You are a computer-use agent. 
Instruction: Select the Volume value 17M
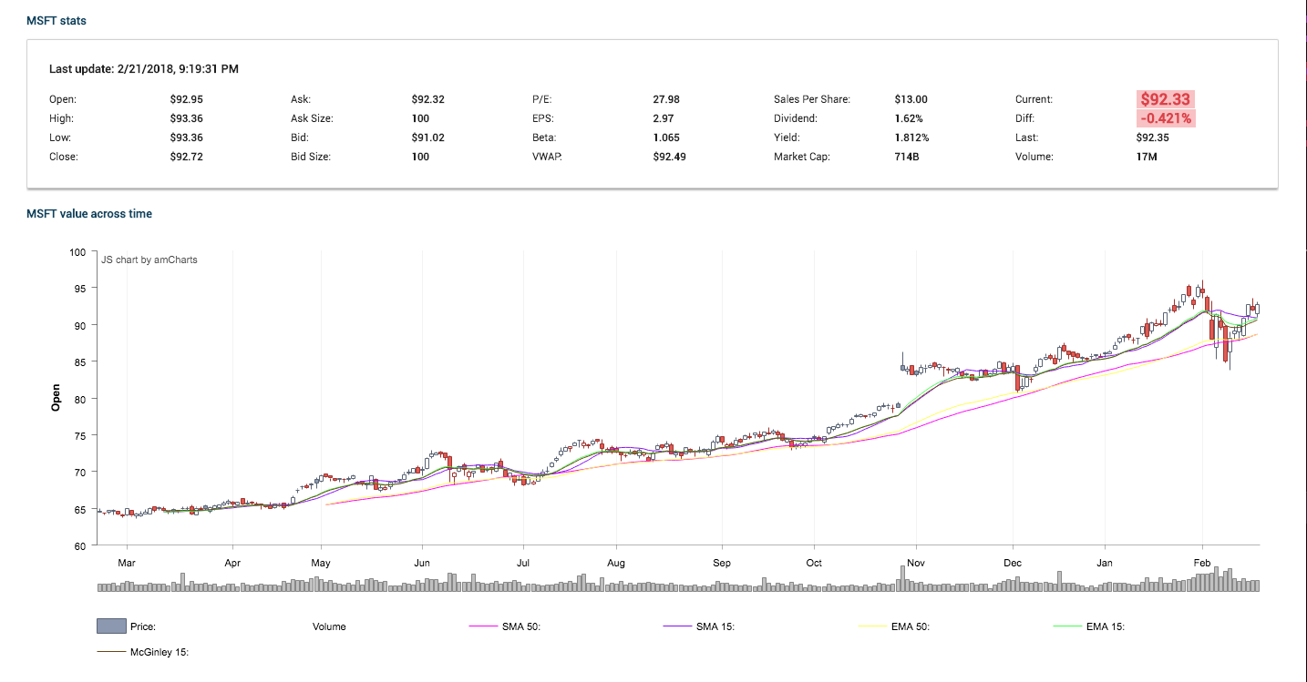[1147, 157]
